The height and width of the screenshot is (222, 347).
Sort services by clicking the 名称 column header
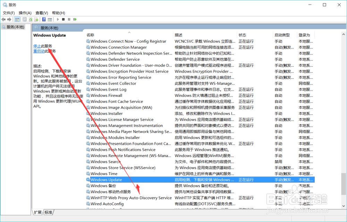(x=90, y=35)
